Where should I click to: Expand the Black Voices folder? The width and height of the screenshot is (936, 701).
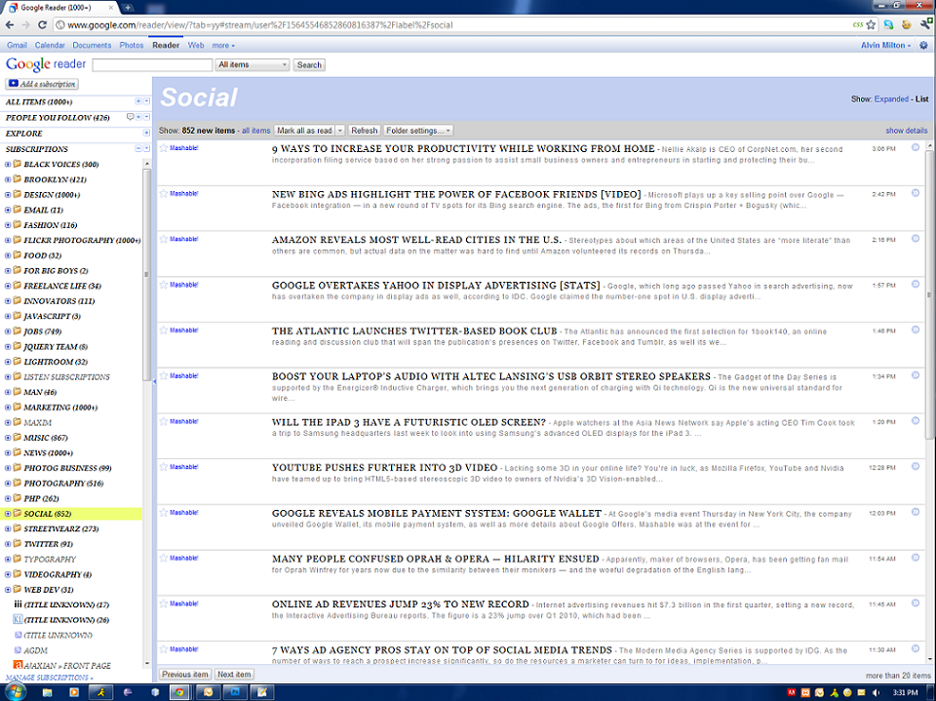8,164
